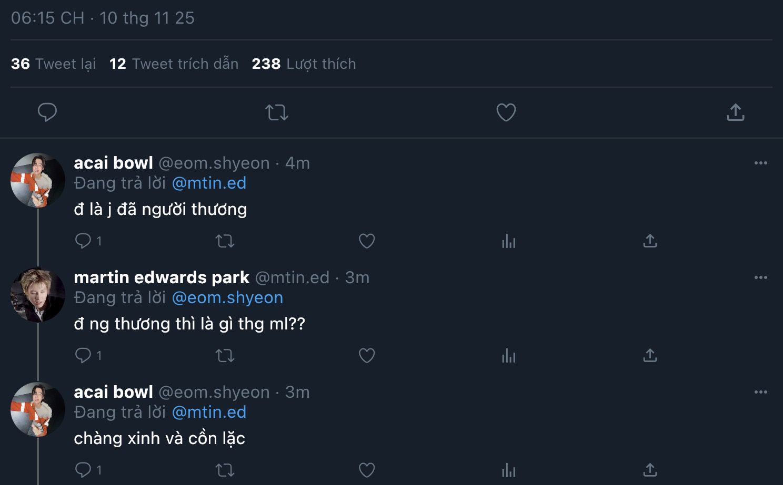Open more options on martin edwards park reply
Viewport: 783px width, 485px height.
tap(760, 277)
